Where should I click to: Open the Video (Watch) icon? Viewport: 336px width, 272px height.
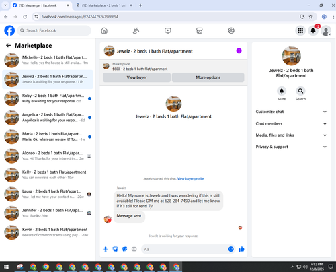pos(168,30)
